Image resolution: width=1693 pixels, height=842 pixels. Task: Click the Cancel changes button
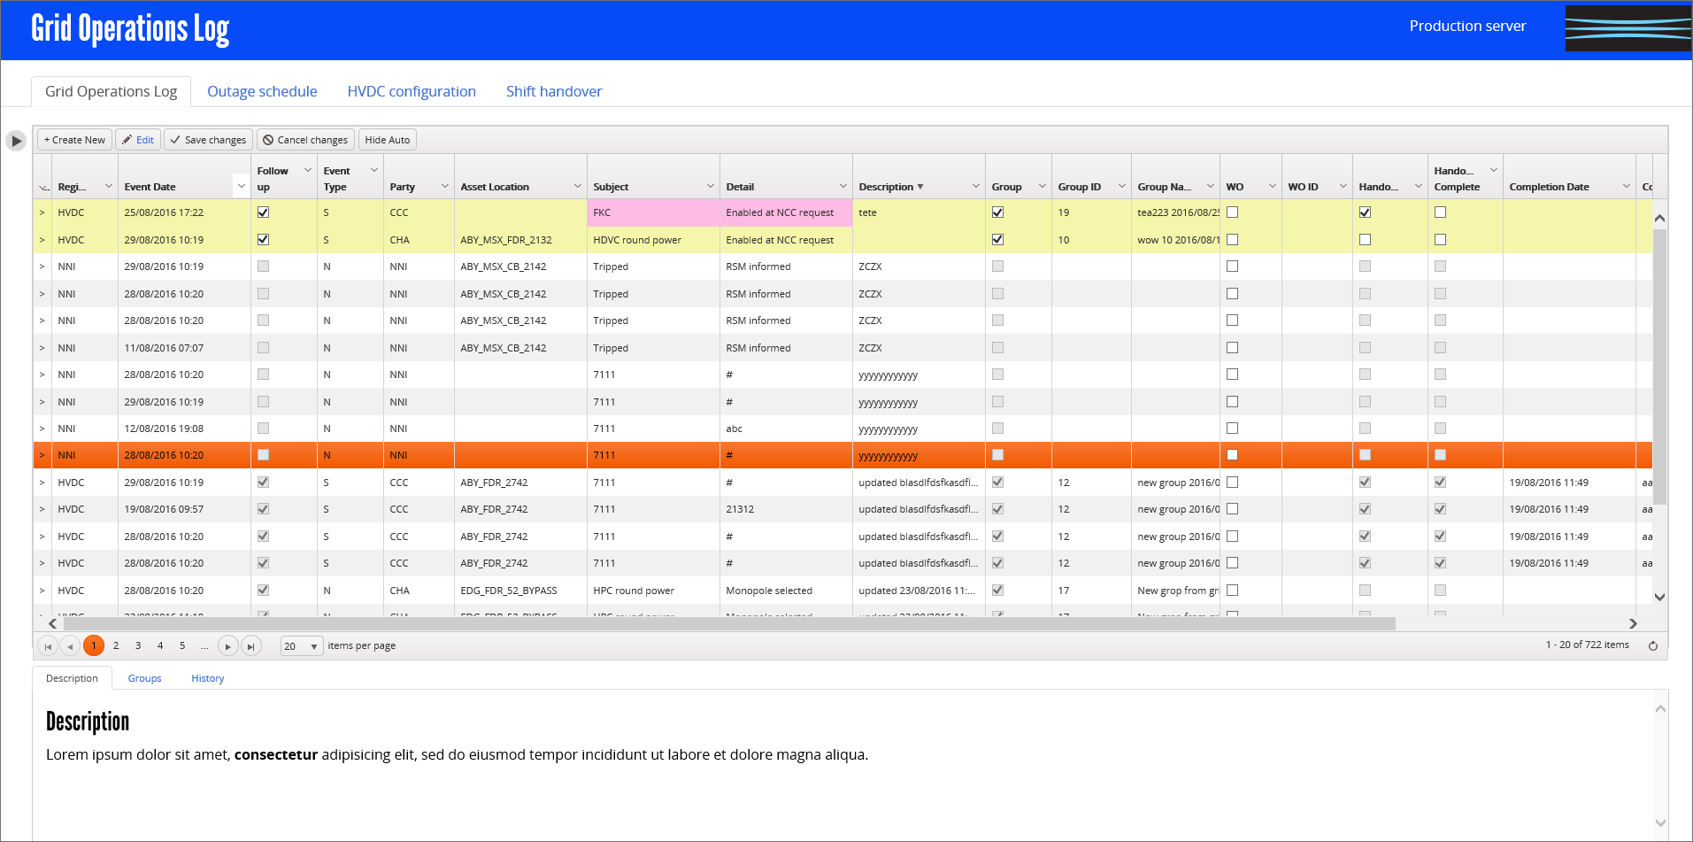coord(305,140)
